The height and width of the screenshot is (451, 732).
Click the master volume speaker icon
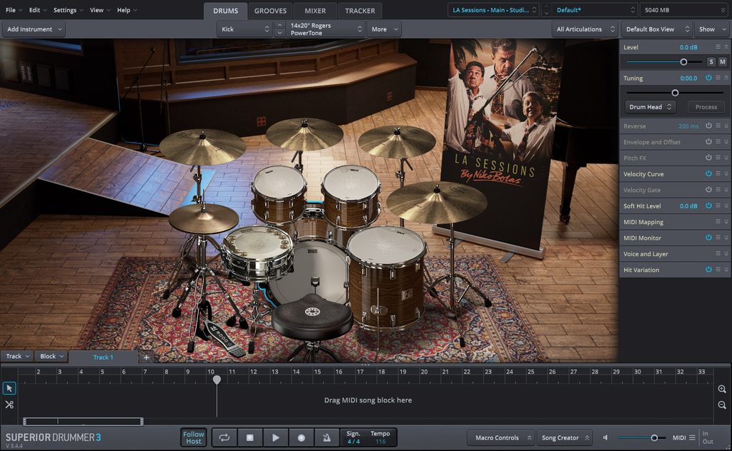coord(605,437)
